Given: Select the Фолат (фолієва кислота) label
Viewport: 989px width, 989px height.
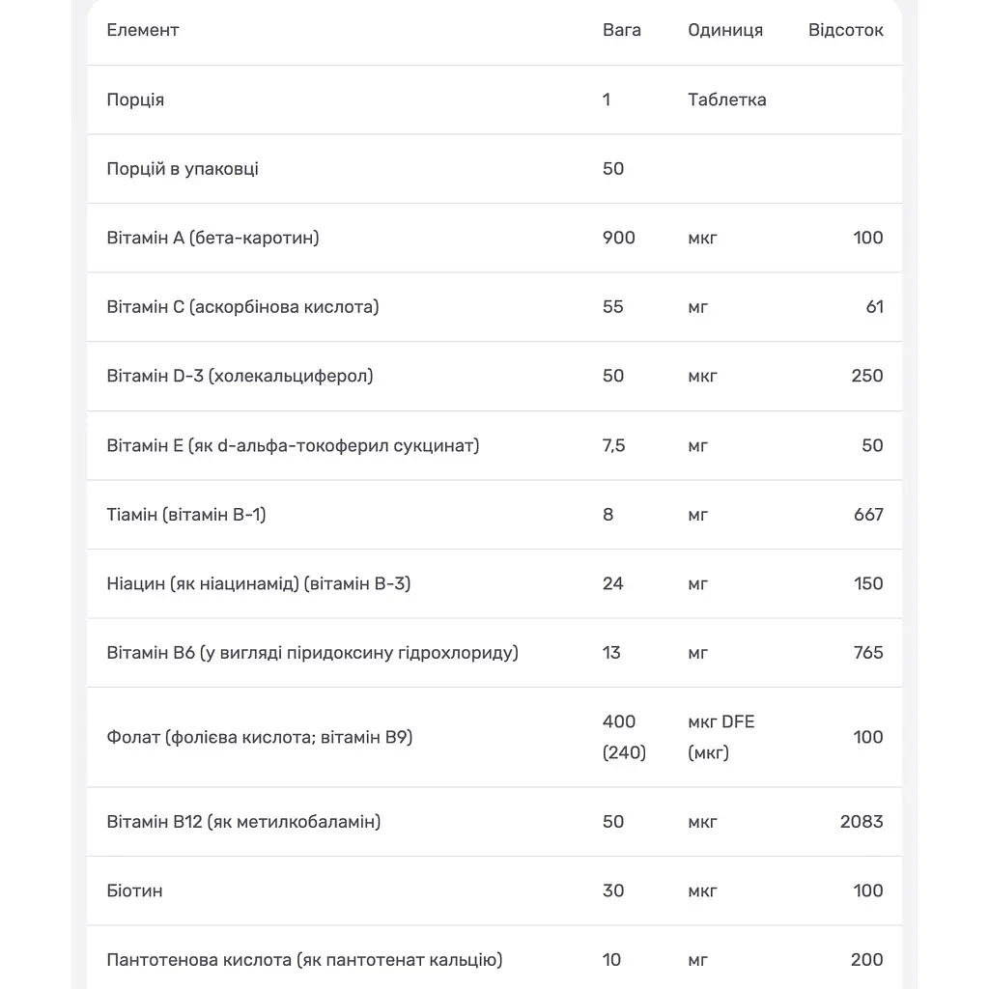Looking at the screenshot, I should tap(259, 737).
